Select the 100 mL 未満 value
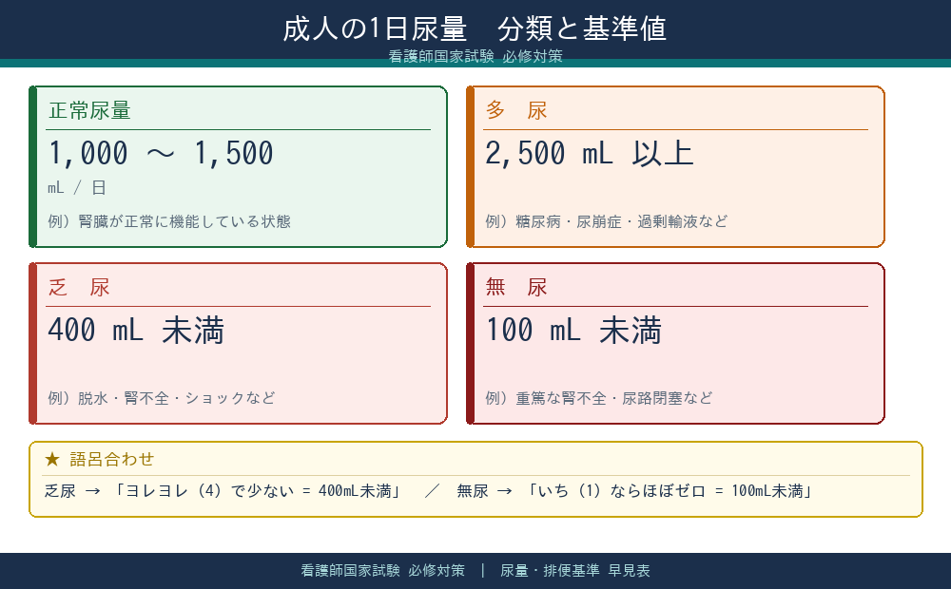This screenshot has height=589, width=951. pos(573,331)
